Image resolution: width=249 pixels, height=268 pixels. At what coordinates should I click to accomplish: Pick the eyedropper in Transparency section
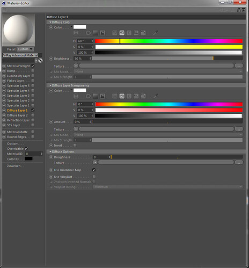pos(156,96)
